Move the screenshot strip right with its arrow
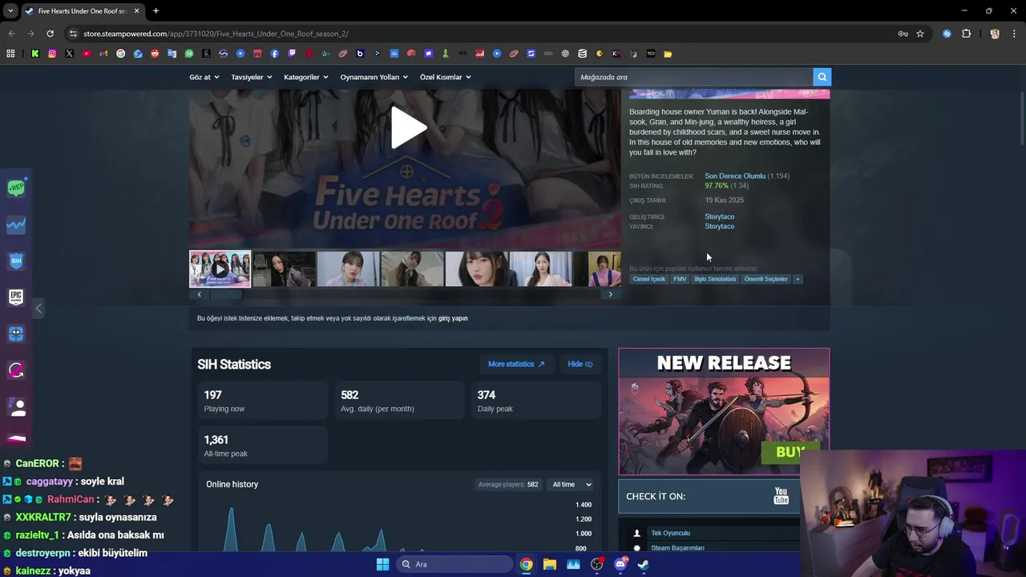Image resolution: width=1026 pixels, height=577 pixels. 610,294
